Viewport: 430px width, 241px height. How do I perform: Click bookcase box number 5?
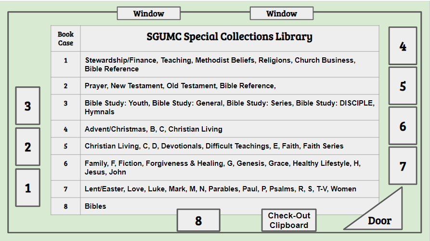click(403, 86)
